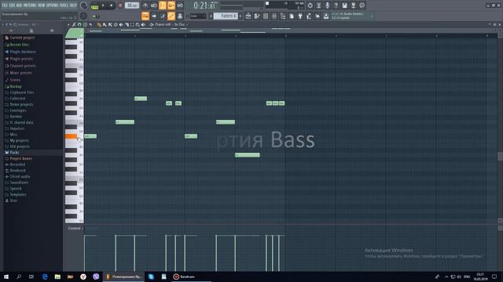Viewport: 503px width, 282px height.
Task: Select the piano roll selection marquee tool
Action: [132, 24]
